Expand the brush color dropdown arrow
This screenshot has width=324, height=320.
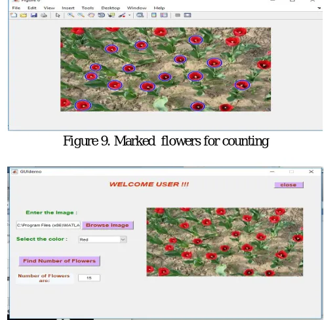pyautogui.click(x=129, y=15)
